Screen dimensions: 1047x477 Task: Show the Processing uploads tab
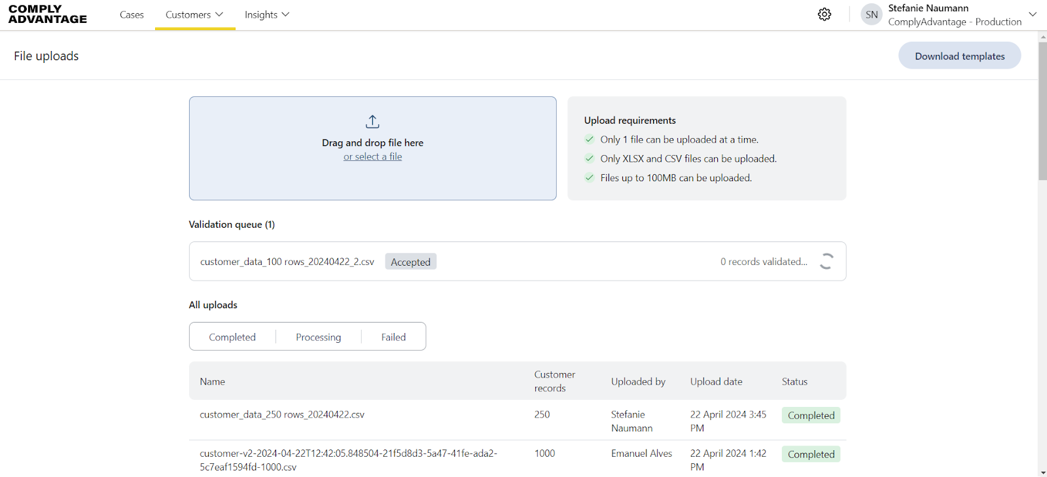tap(318, 337)
